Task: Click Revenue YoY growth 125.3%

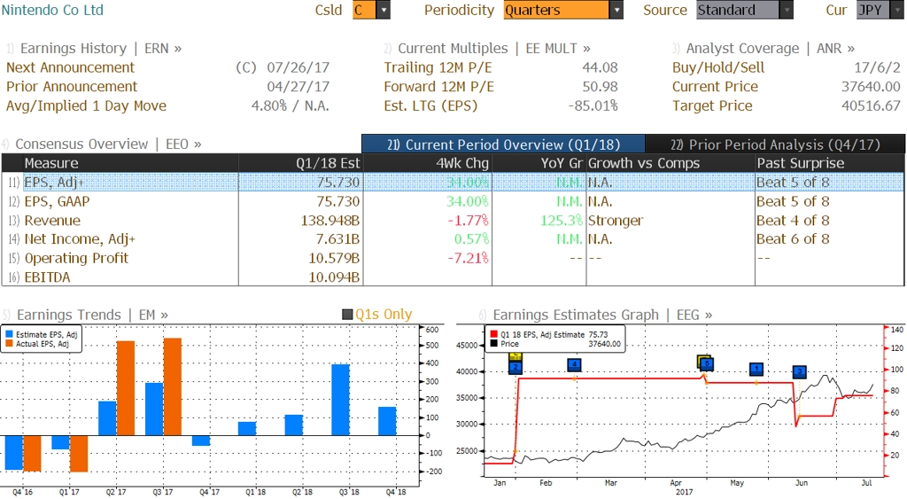Action: pos(561,221)
